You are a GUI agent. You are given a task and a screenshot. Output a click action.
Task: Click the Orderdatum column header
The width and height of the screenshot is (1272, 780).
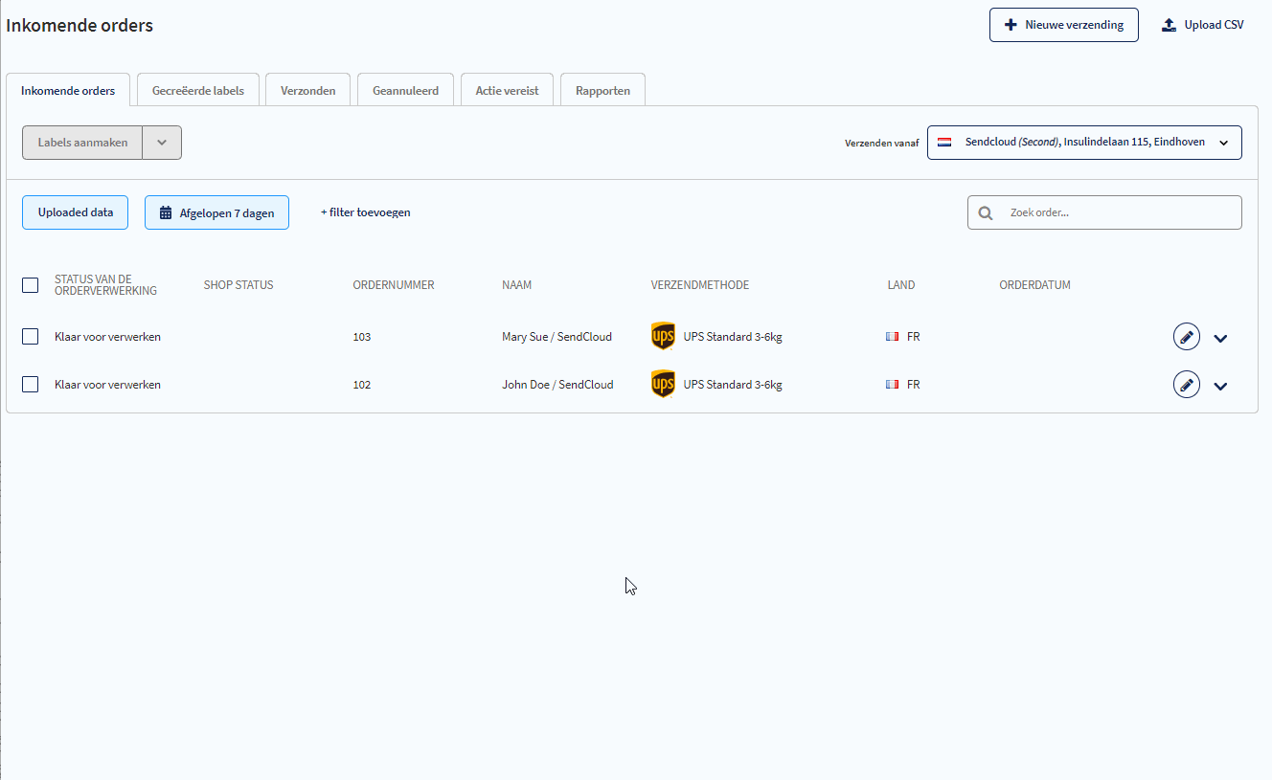click(1034, 285)
